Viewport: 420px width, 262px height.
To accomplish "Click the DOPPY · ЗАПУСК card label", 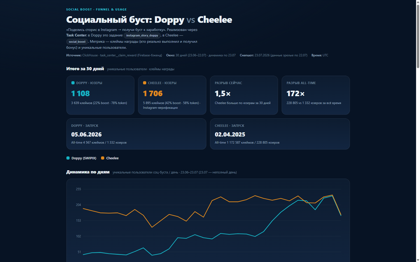I will (85, 126).
